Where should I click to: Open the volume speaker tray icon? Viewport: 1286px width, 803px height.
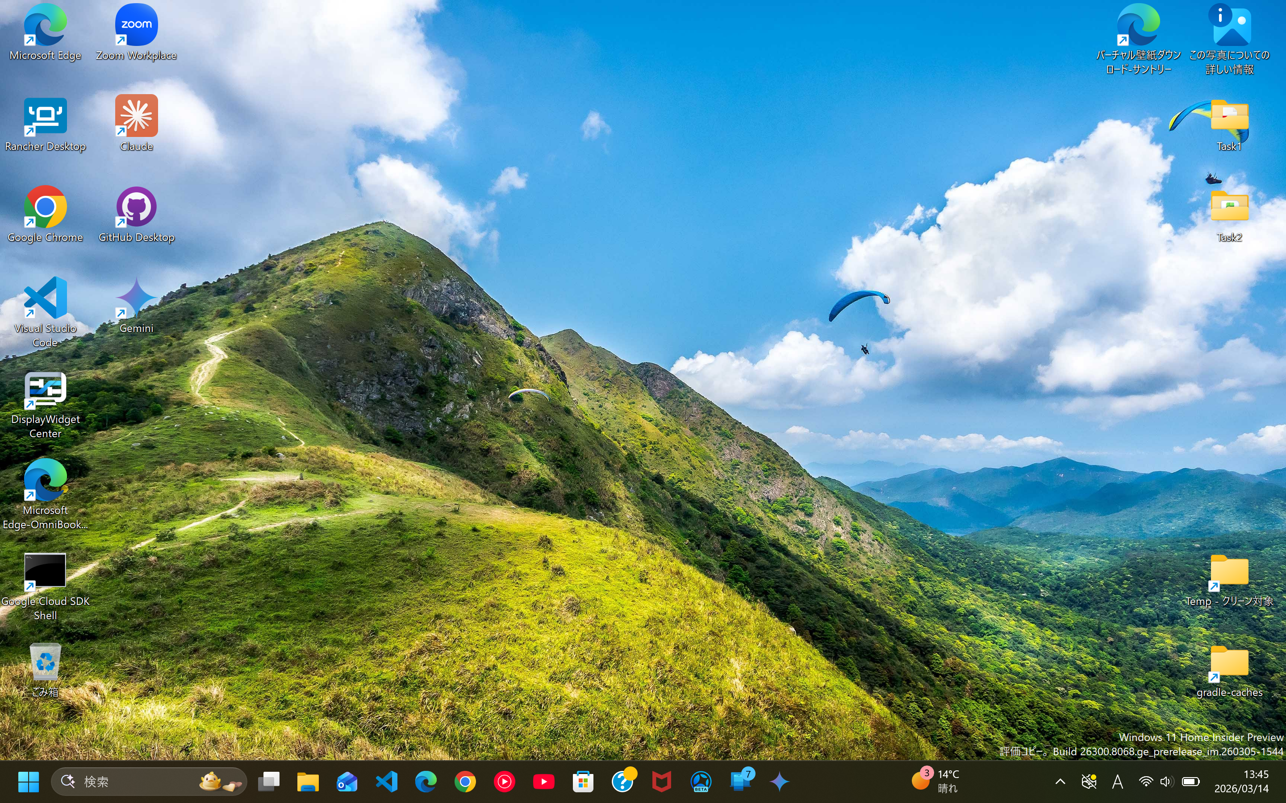[1166, 781]
